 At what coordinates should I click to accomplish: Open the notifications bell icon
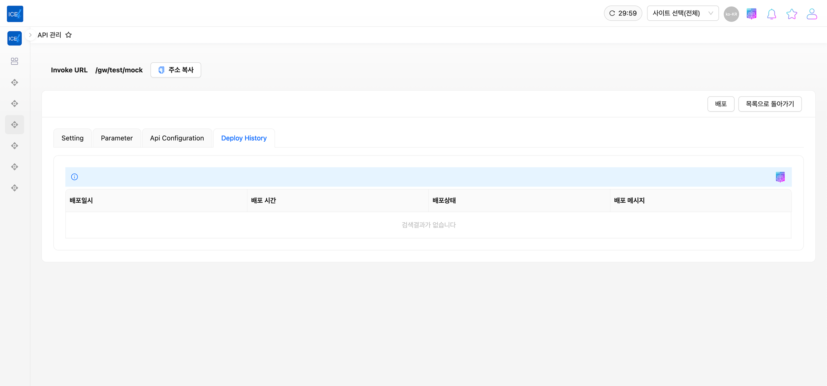point(772,14)
